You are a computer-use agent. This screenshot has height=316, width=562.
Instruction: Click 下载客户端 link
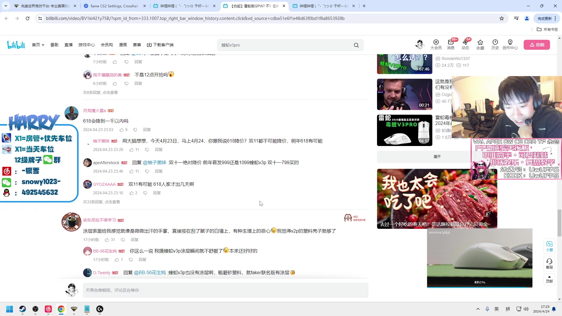coord(160,45)
